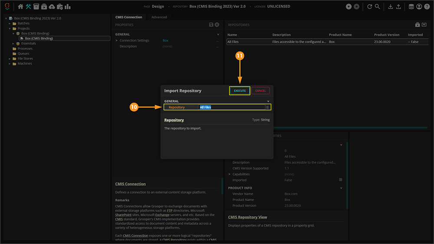Open the Repository dropdown list button

coord(268,107)
